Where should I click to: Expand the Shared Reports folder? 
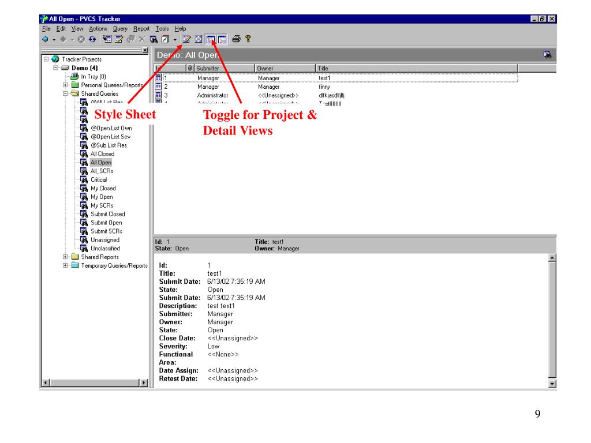tap(65, 257)
